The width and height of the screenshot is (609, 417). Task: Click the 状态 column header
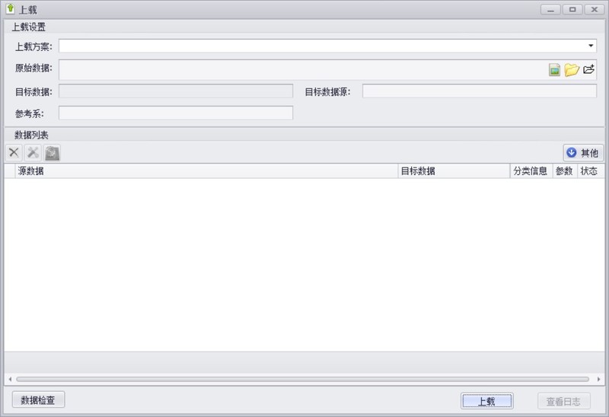click(589, 171)
